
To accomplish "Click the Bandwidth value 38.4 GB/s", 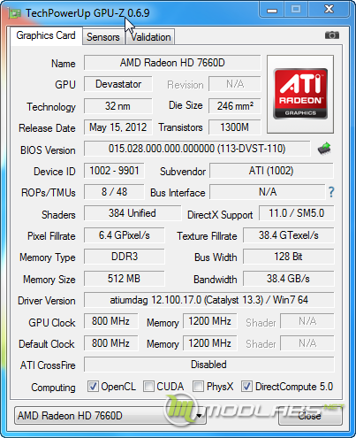I will coord(289,279).
